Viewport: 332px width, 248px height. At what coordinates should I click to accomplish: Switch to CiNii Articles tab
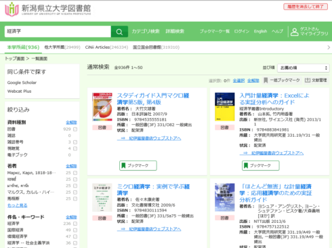[x=106, y=47]
